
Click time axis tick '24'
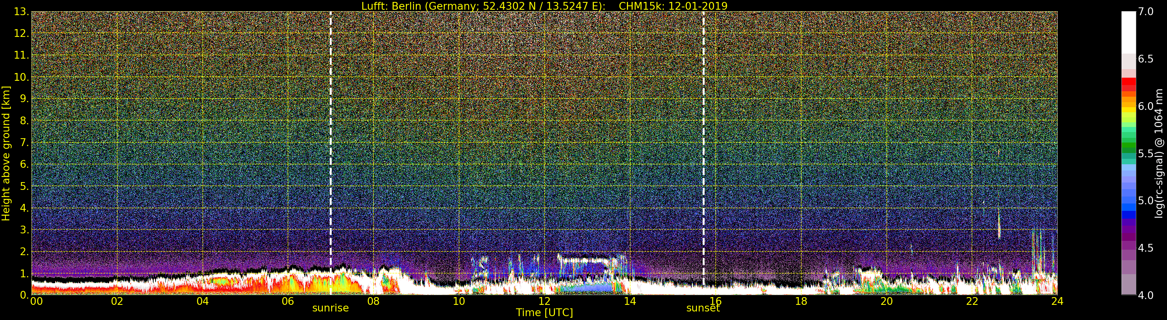coord(1057,301)
